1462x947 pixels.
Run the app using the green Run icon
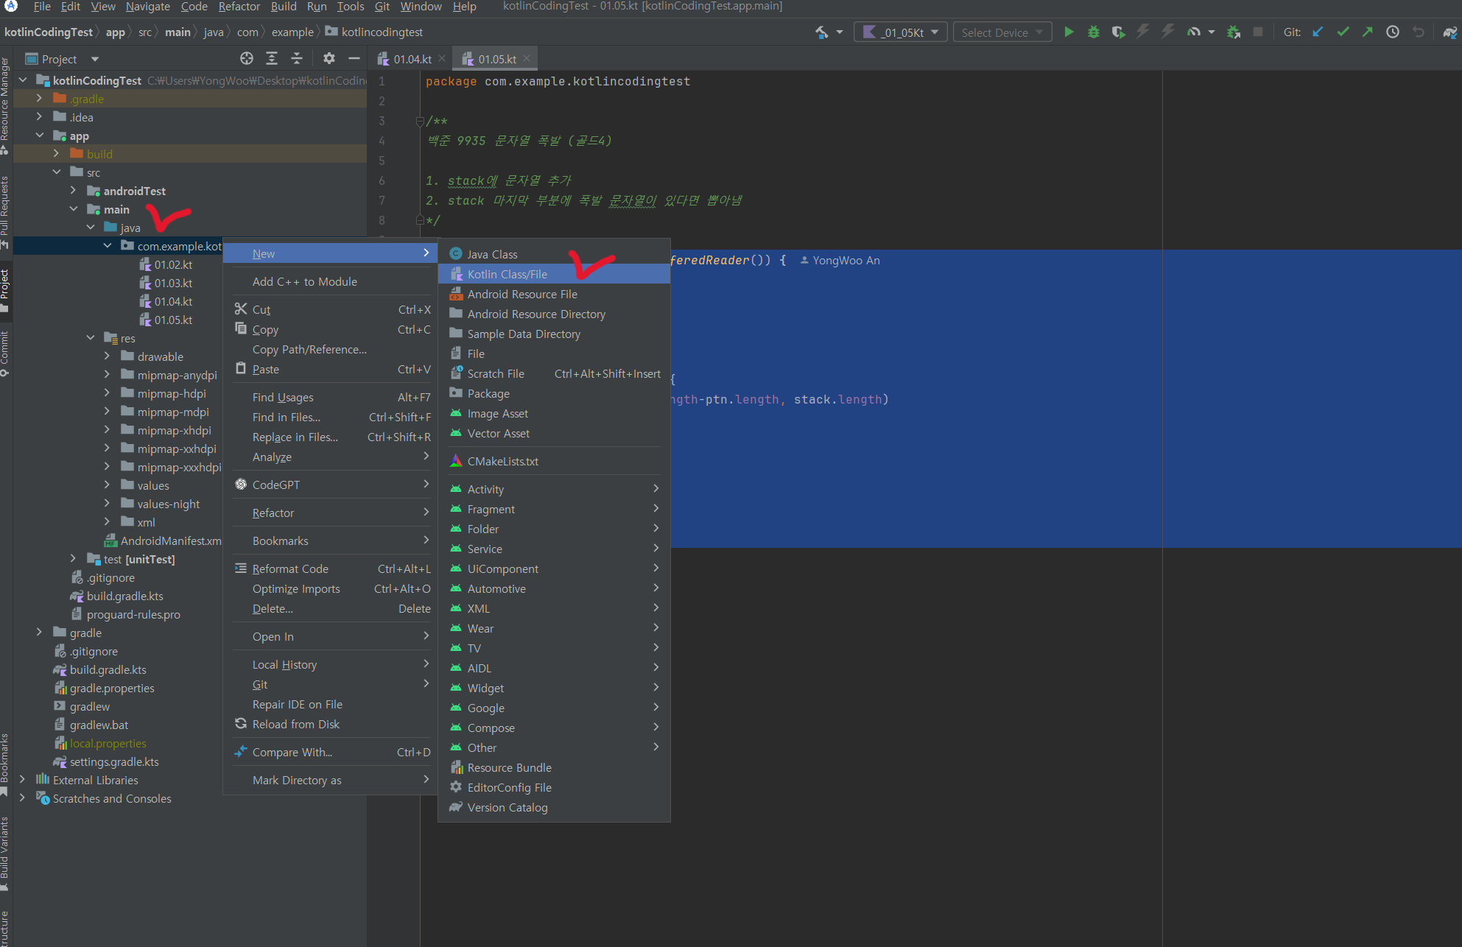(x=1069, y=32)
